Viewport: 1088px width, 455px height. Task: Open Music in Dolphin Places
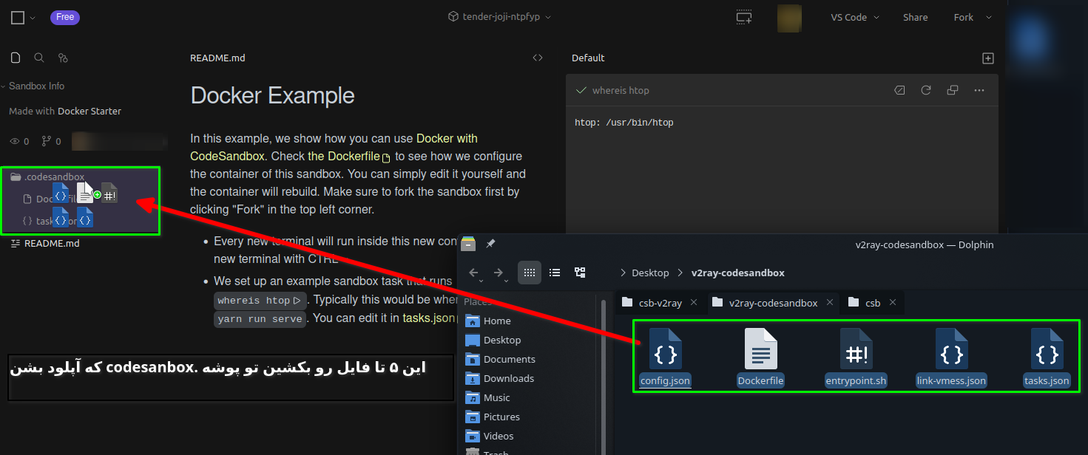[488, 398]
